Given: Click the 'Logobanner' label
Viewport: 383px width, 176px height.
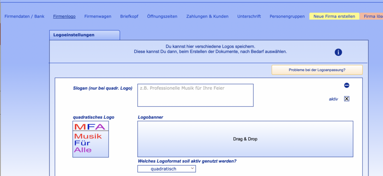Looking at the screenshot, I should point(150,117).
